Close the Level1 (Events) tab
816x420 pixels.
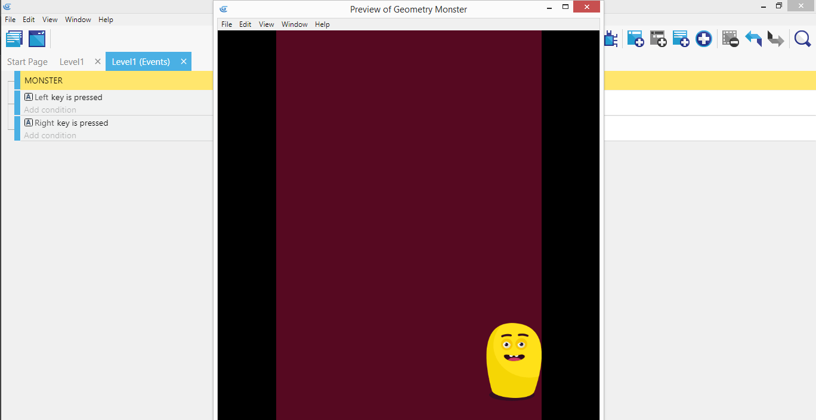184,61
